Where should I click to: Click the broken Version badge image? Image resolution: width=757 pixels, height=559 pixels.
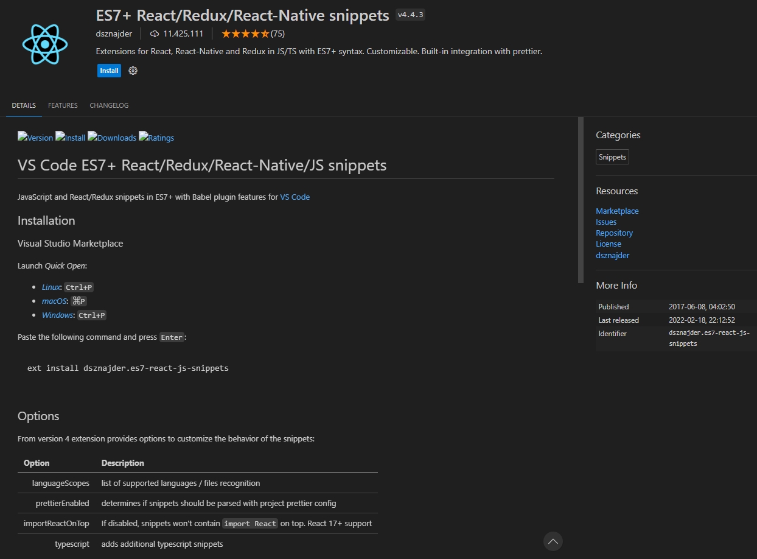[35, 138]
